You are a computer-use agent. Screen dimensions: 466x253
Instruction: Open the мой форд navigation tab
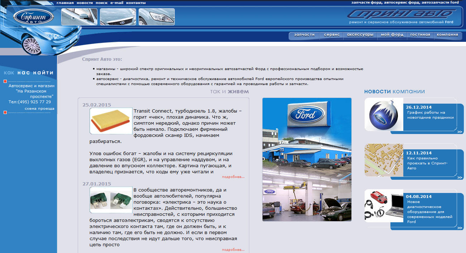click(x=392, y=35)
